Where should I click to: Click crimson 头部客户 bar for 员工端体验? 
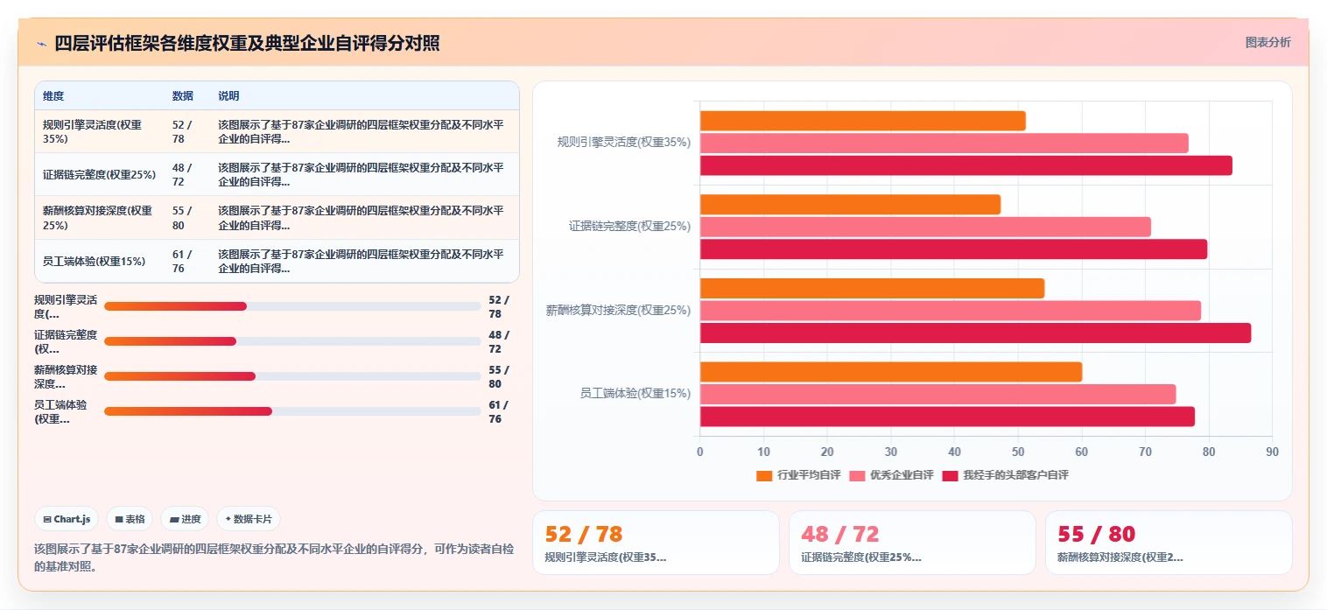coord(947,417)
